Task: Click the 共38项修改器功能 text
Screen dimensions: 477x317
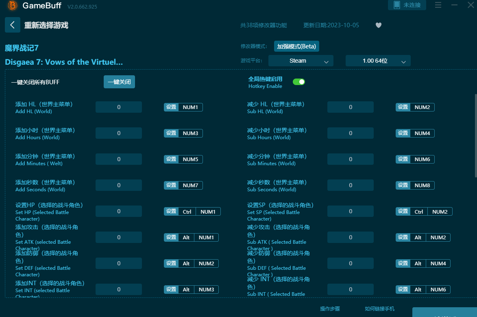Action: (264, 25)
